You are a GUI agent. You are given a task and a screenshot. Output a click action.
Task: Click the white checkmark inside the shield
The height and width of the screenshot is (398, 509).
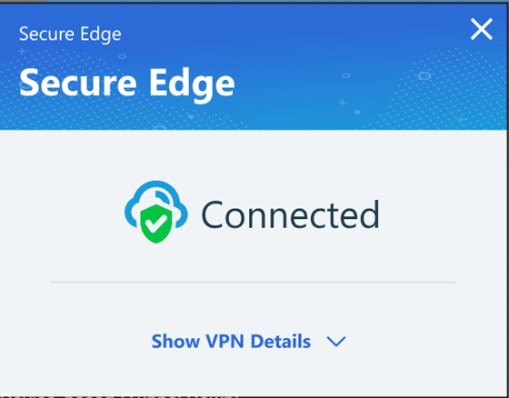pos(156,224)
